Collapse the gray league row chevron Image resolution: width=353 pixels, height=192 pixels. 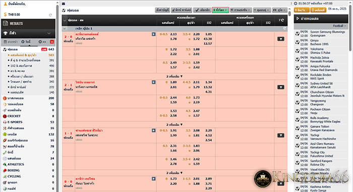pos(65,29)
